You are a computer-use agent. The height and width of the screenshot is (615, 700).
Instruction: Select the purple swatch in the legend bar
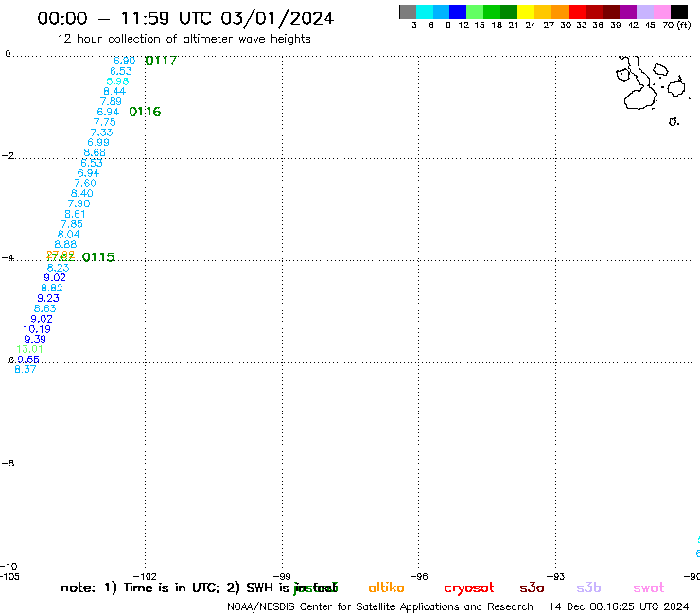pos(628,11)
